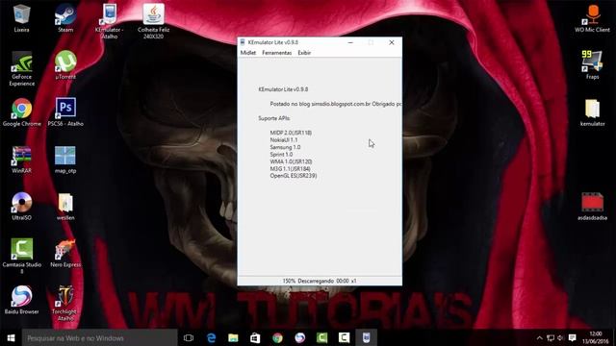Expand the hidden system tray icons
Image resolution: width=616 pixels, height=346 pixels.
pos(539,337)
